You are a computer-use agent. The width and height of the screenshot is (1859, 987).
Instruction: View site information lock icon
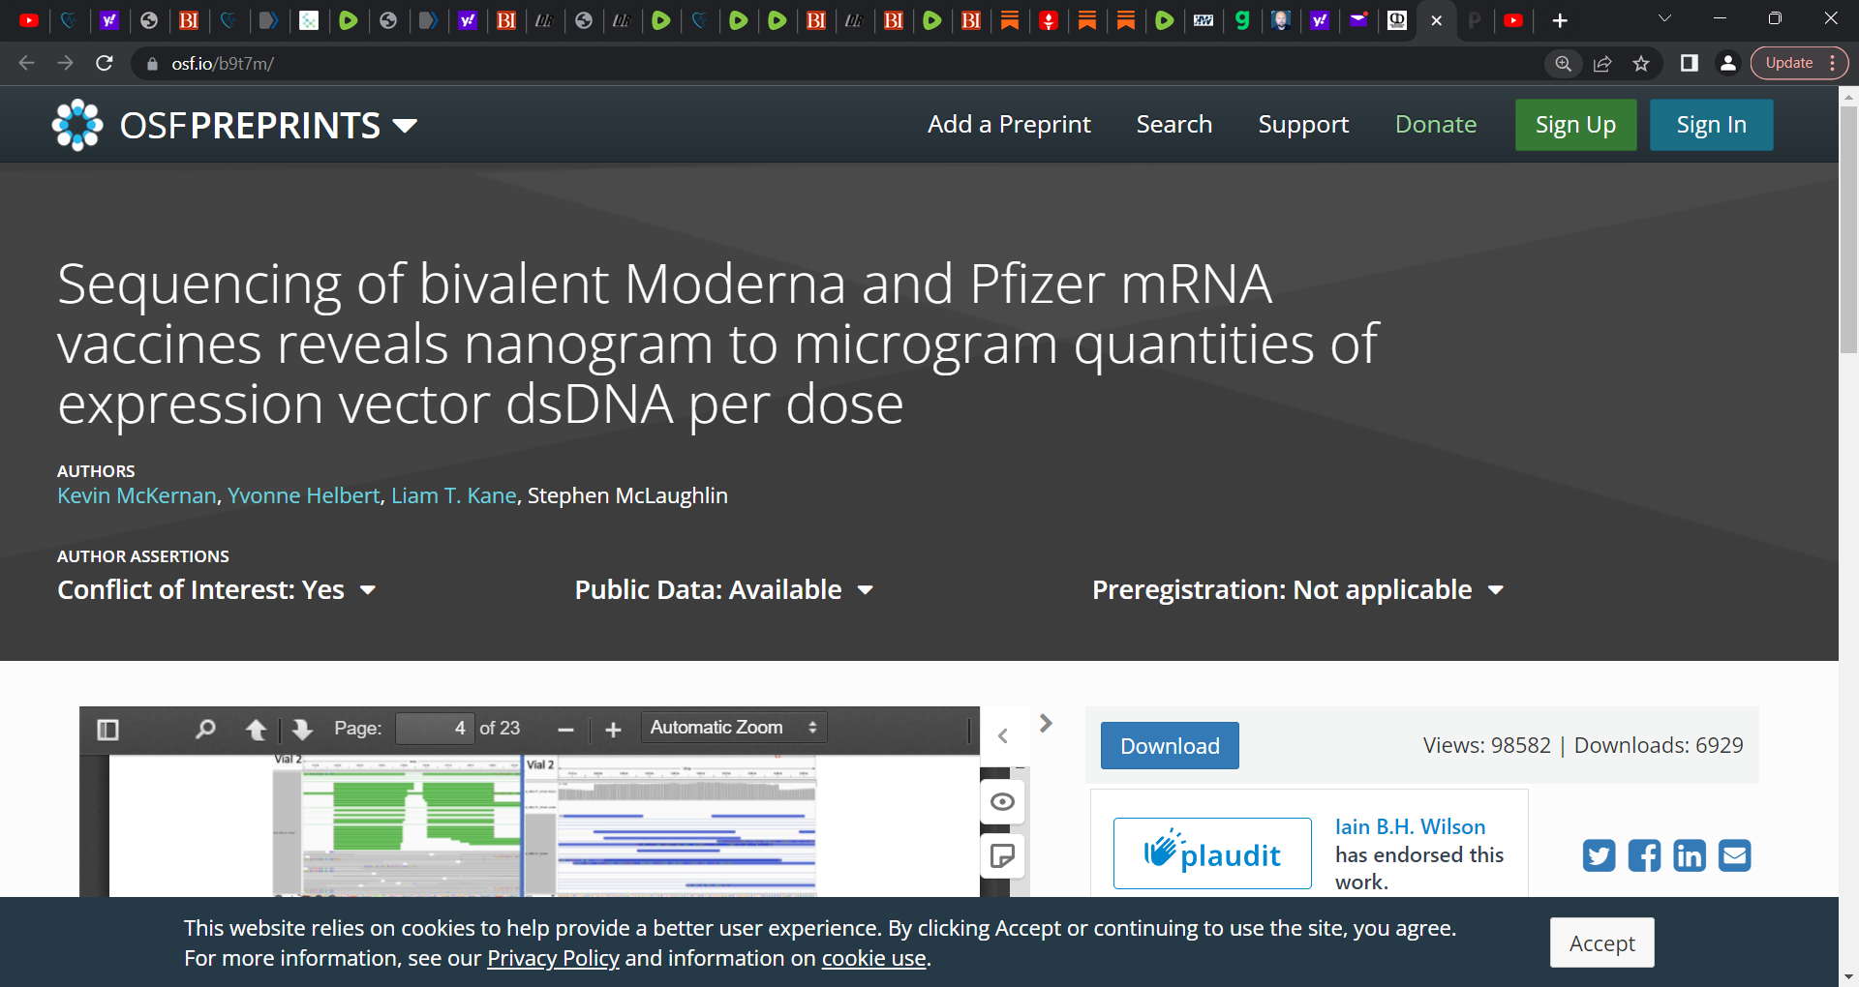(151, 64)
